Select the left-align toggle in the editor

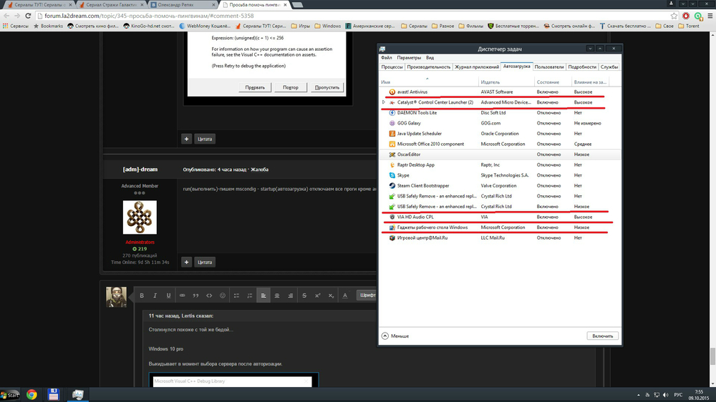(263, 295)
